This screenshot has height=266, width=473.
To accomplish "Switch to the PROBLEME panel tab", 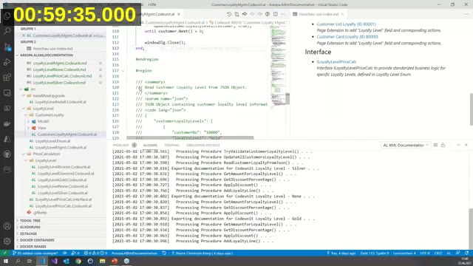I will 120,145.
